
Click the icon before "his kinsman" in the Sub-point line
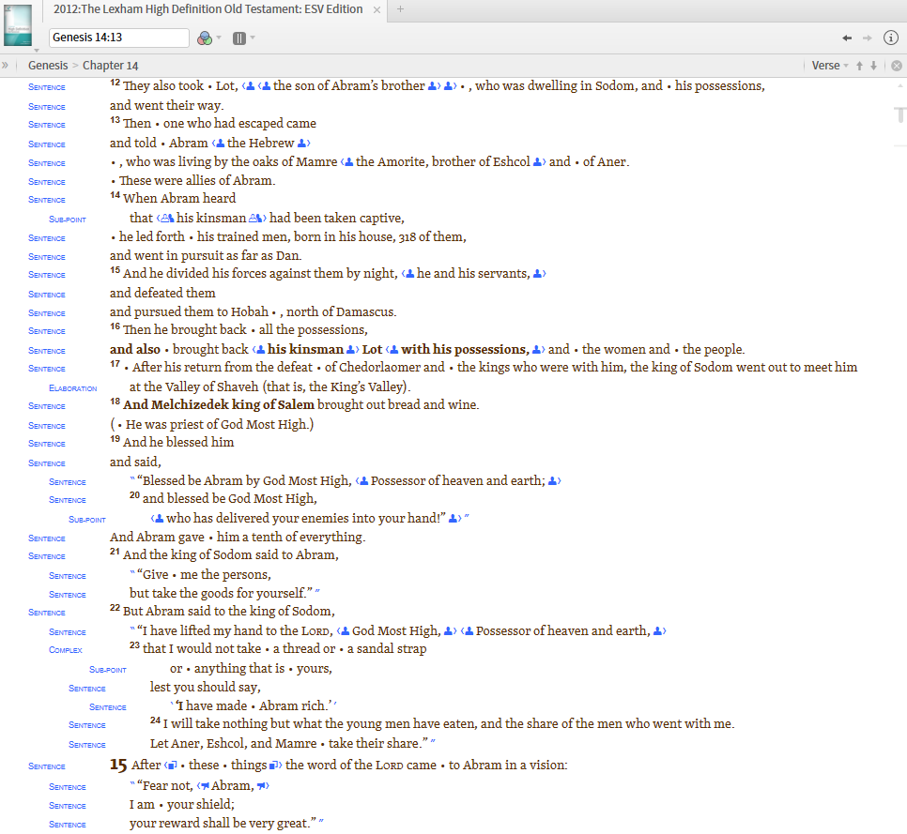(x=166, y=219)
